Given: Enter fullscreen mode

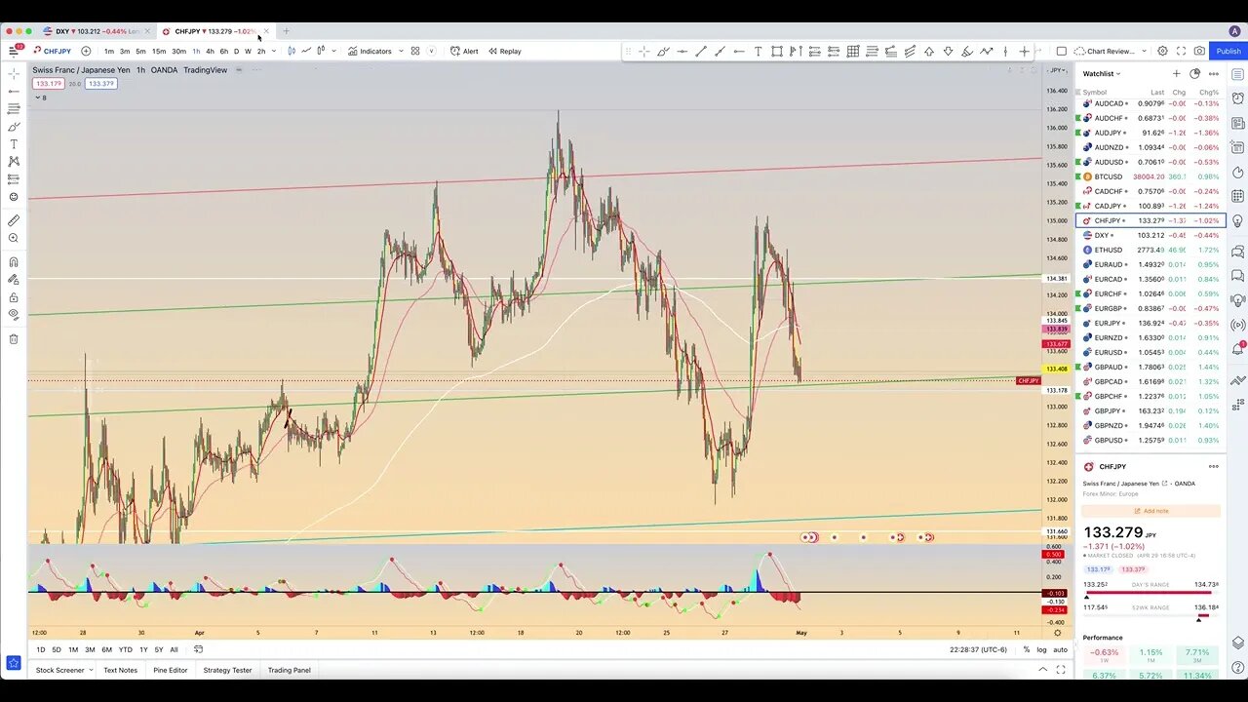Looking at the screenshot, I should tap(1181, 51).
